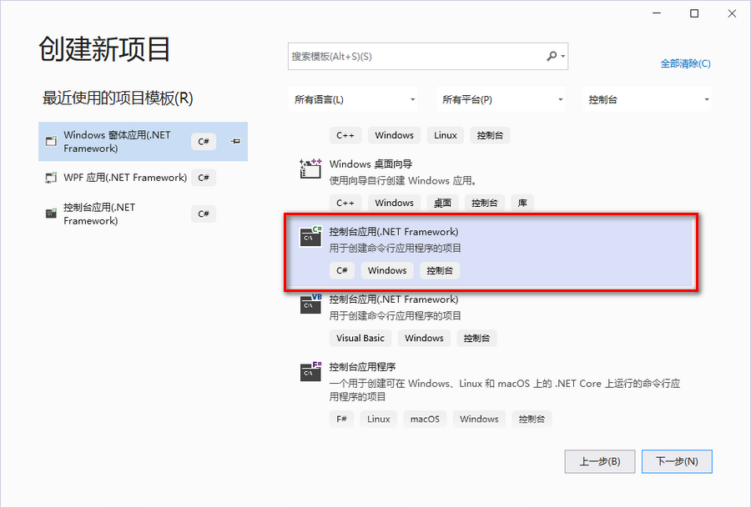
Task: Click the pin icon on Windows 窗体应用
Action: [235, 141]
